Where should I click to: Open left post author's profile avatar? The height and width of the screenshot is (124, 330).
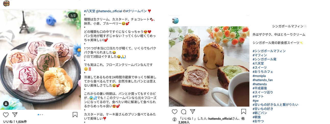(6, 4)
